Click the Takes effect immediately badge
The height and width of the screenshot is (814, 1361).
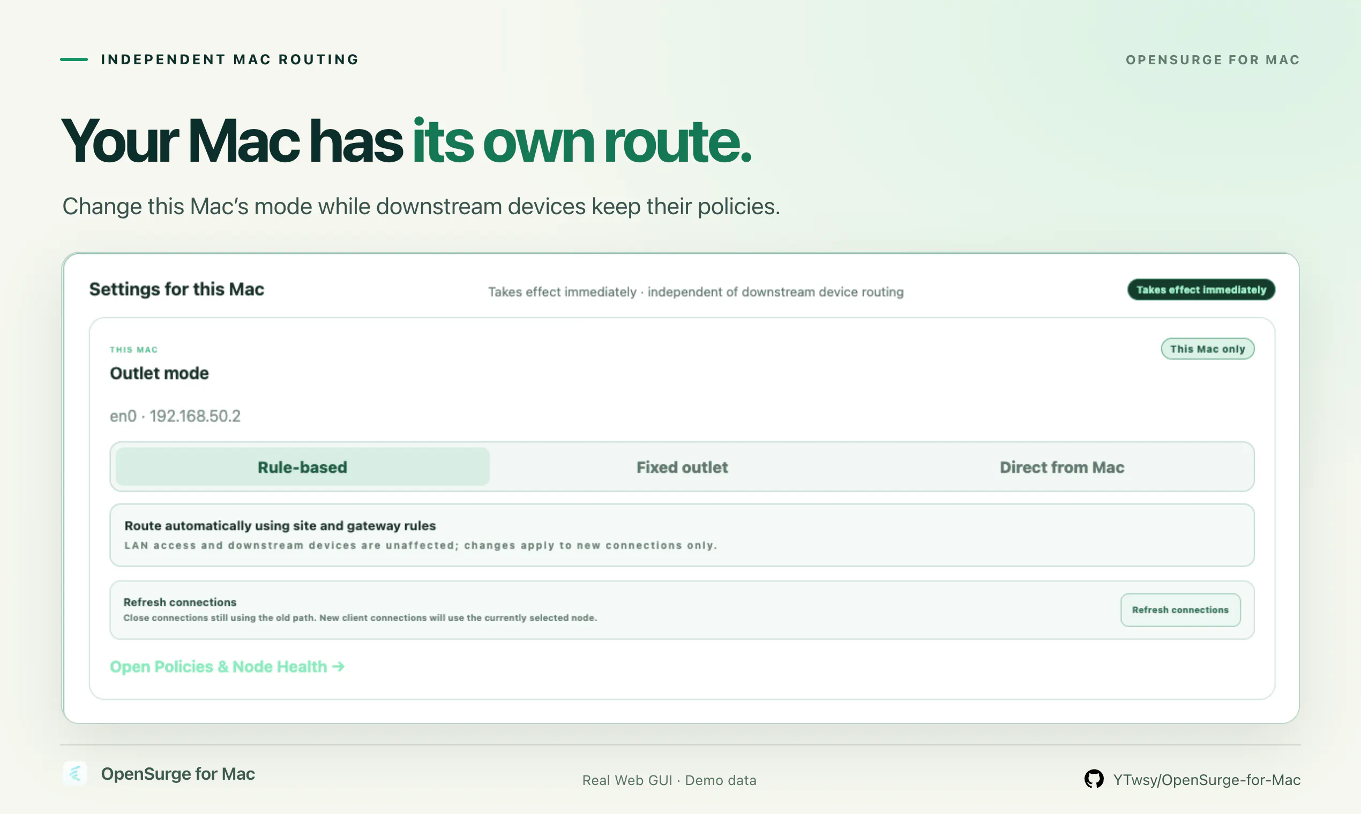click(x=1201, y=290)
